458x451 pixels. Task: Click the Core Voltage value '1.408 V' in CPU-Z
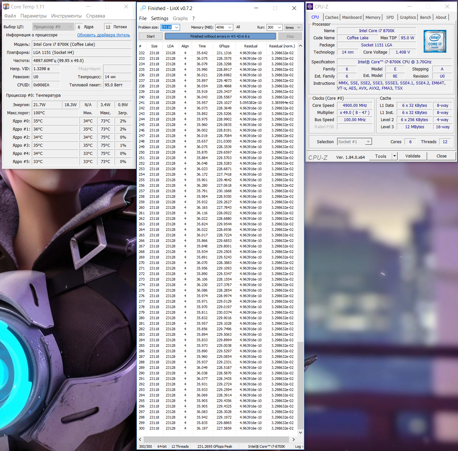click(x=403, y=52)
